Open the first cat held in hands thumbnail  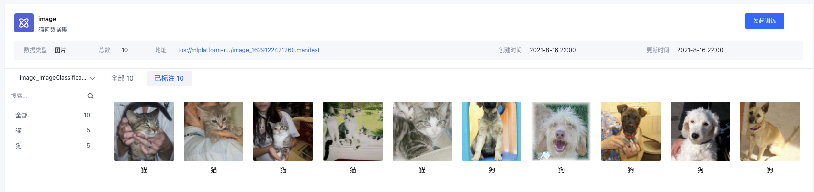(144, 131)
